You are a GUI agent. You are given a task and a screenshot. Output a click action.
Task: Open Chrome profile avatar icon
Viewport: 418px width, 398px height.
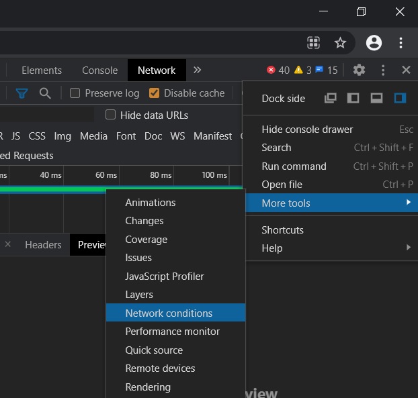374,43
